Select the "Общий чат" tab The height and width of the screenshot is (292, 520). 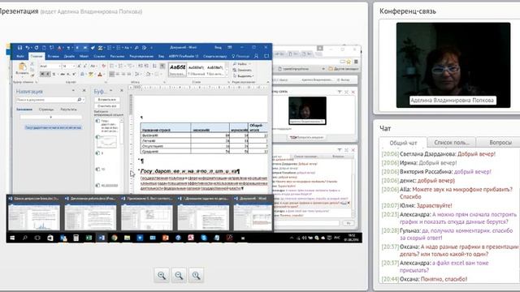[x=403, y=143]
